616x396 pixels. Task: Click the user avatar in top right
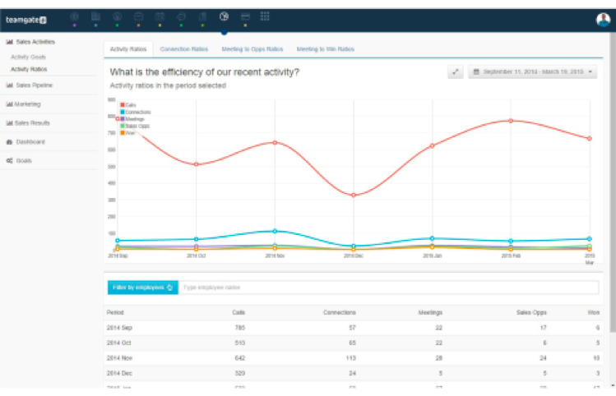click(x=603, y=20)
